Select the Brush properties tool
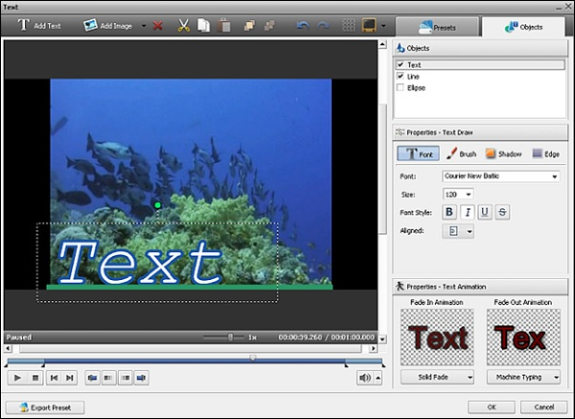The height and width of the screenshot is (419, 575). point(460,153)
